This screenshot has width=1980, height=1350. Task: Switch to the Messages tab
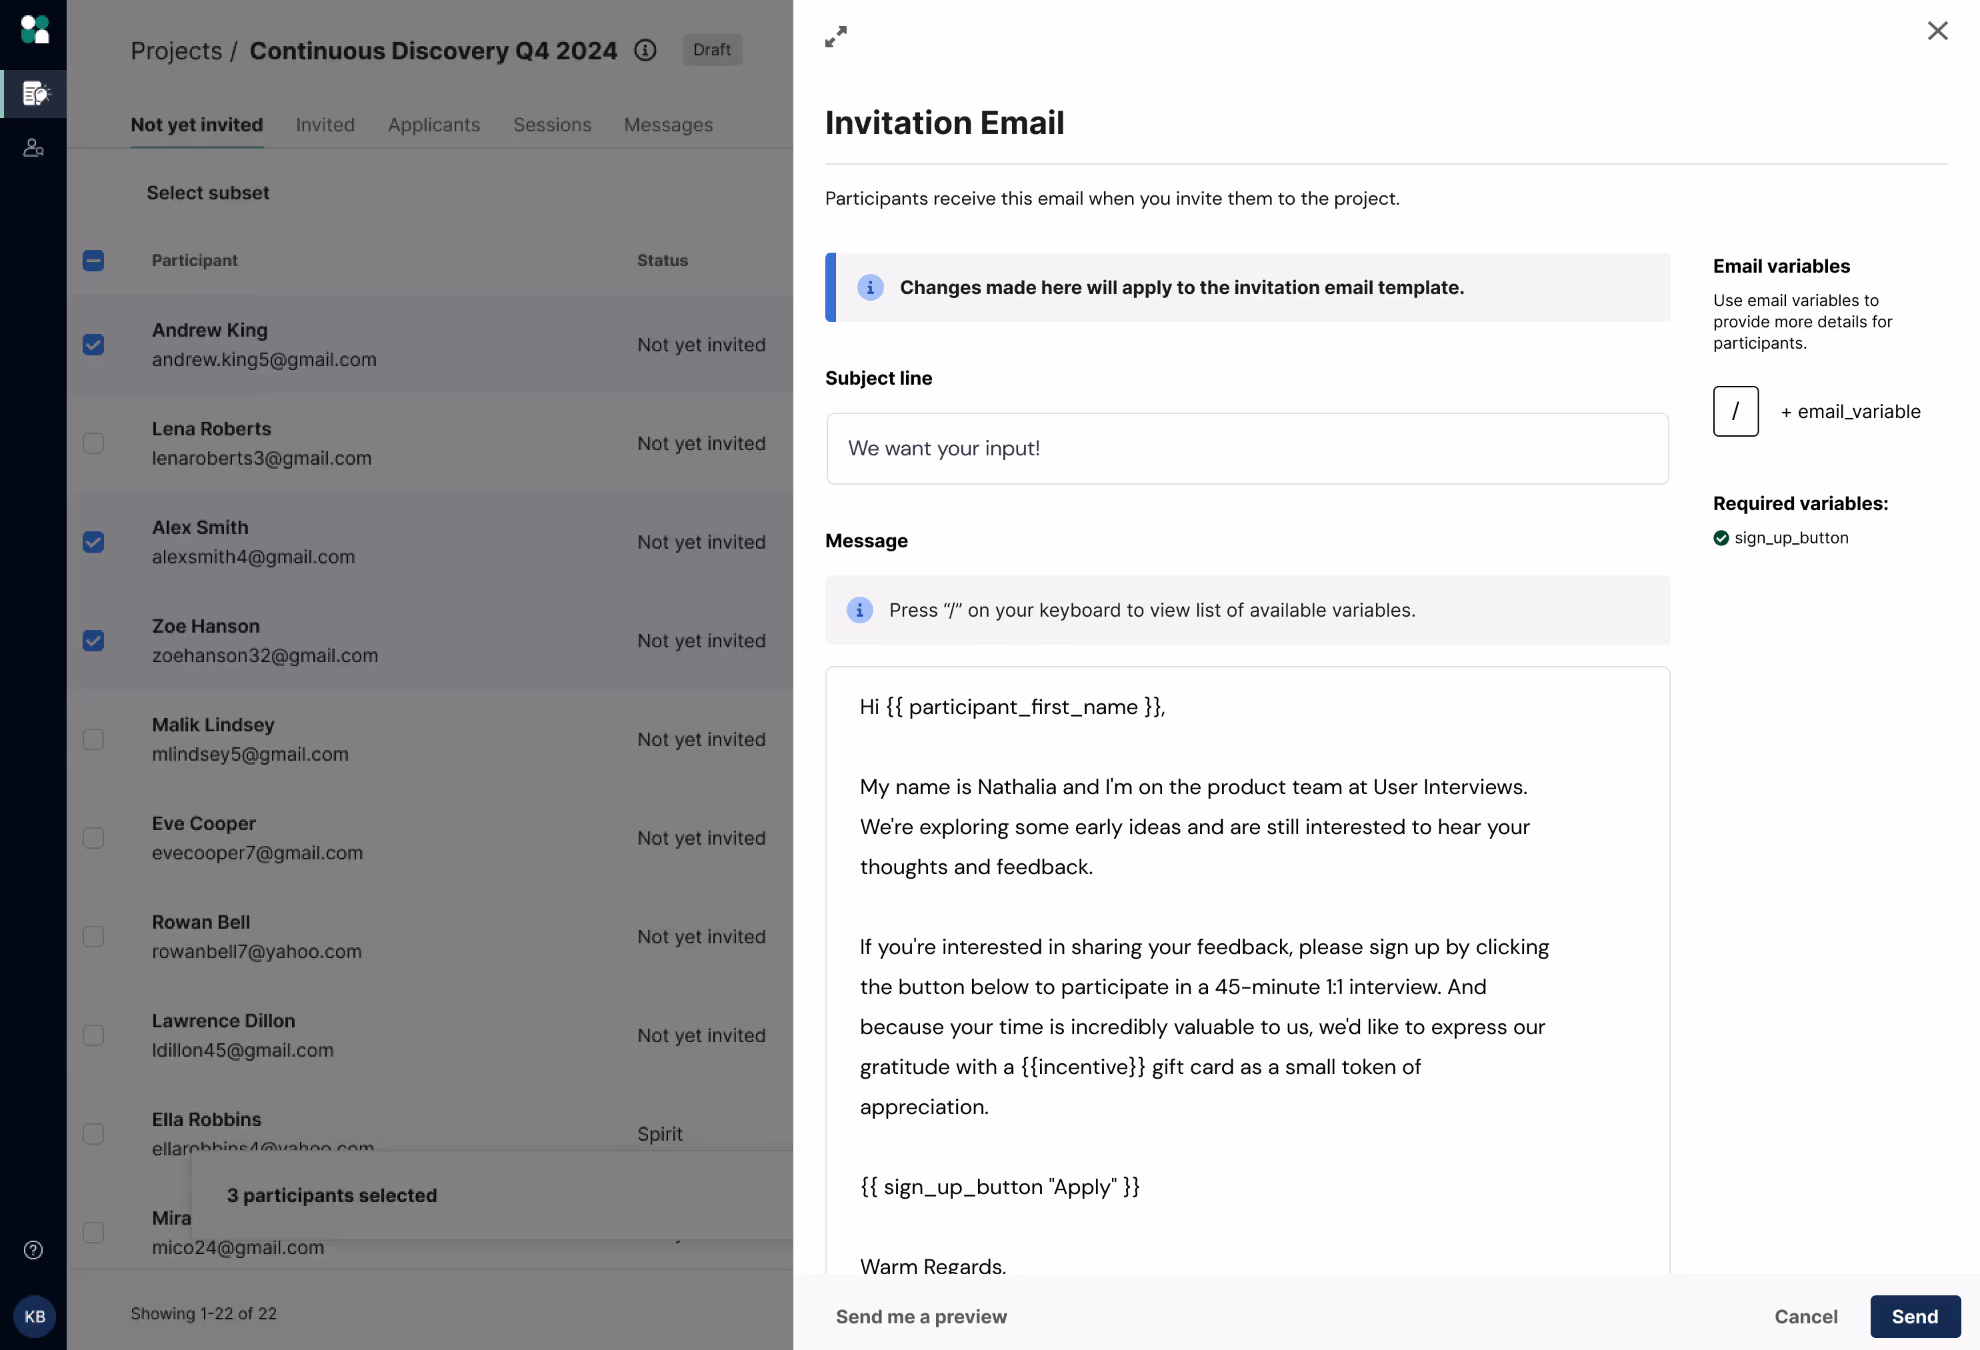point(668,125)
